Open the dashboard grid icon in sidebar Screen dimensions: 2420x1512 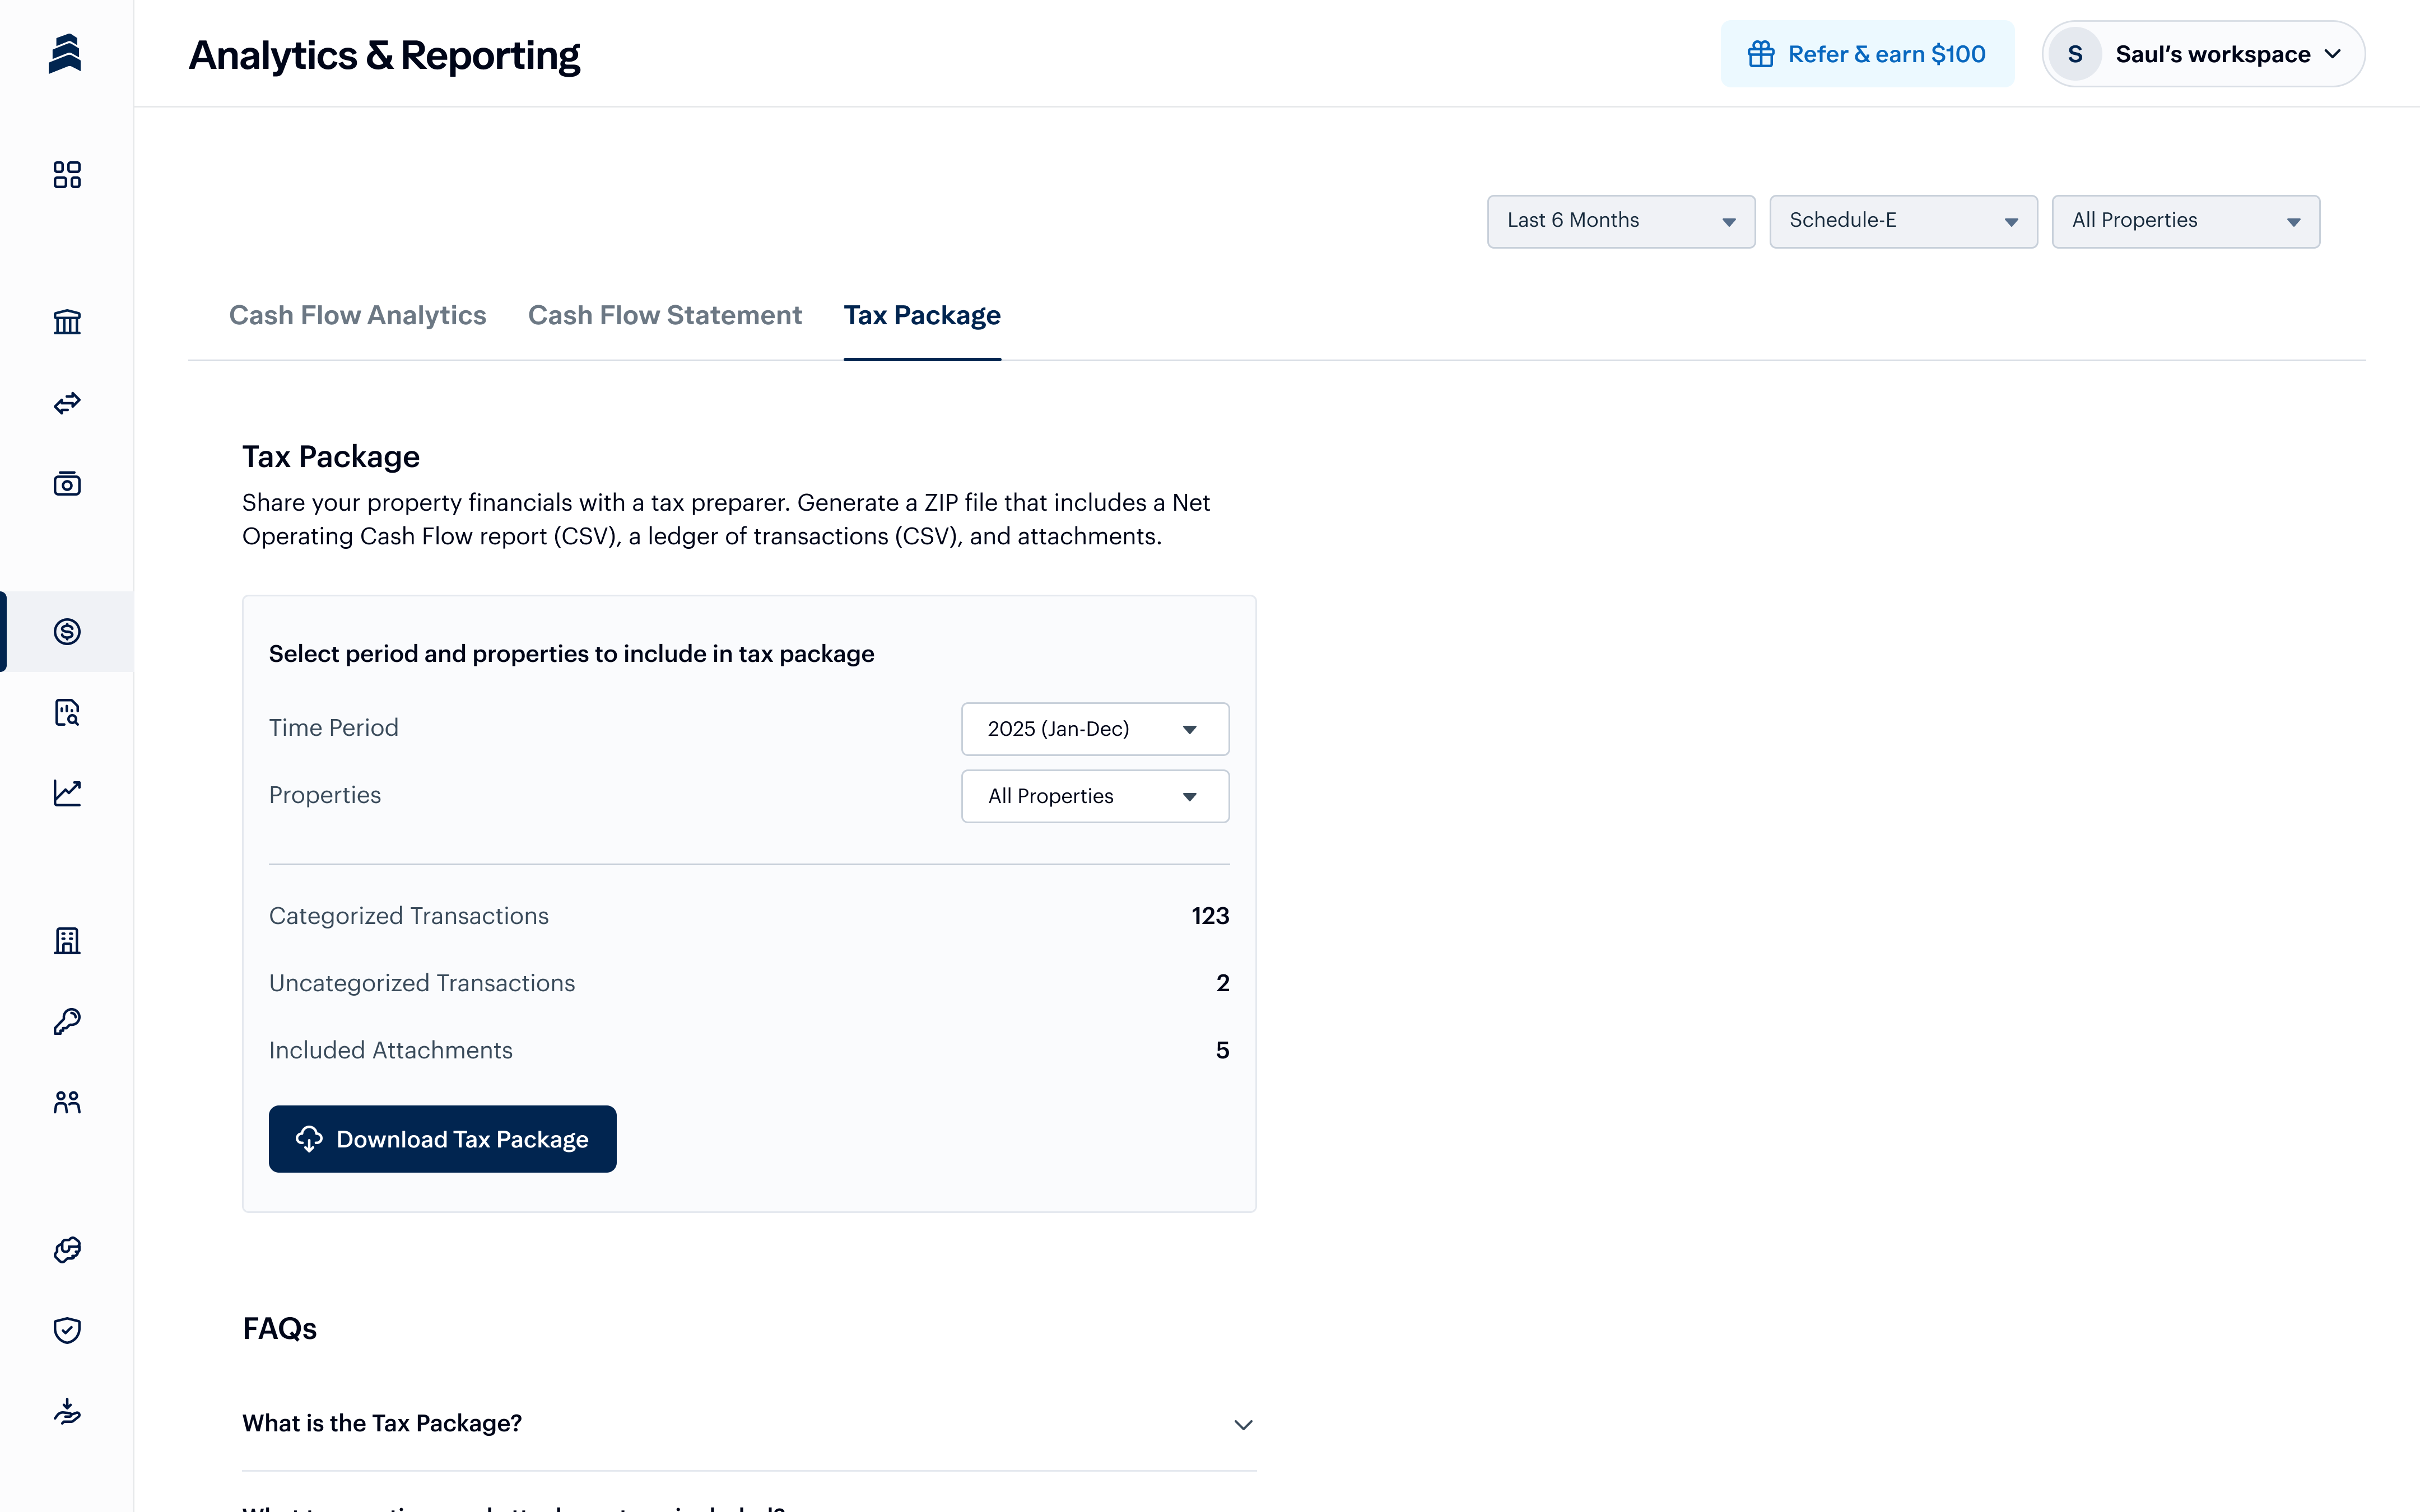[67, 175]
